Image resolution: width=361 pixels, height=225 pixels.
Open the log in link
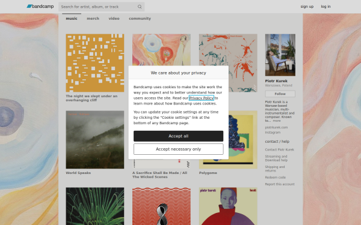pos(326,7)
